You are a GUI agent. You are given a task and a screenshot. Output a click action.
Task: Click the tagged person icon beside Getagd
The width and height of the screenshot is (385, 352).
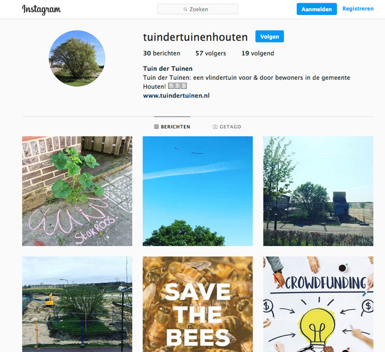(215, 127)
